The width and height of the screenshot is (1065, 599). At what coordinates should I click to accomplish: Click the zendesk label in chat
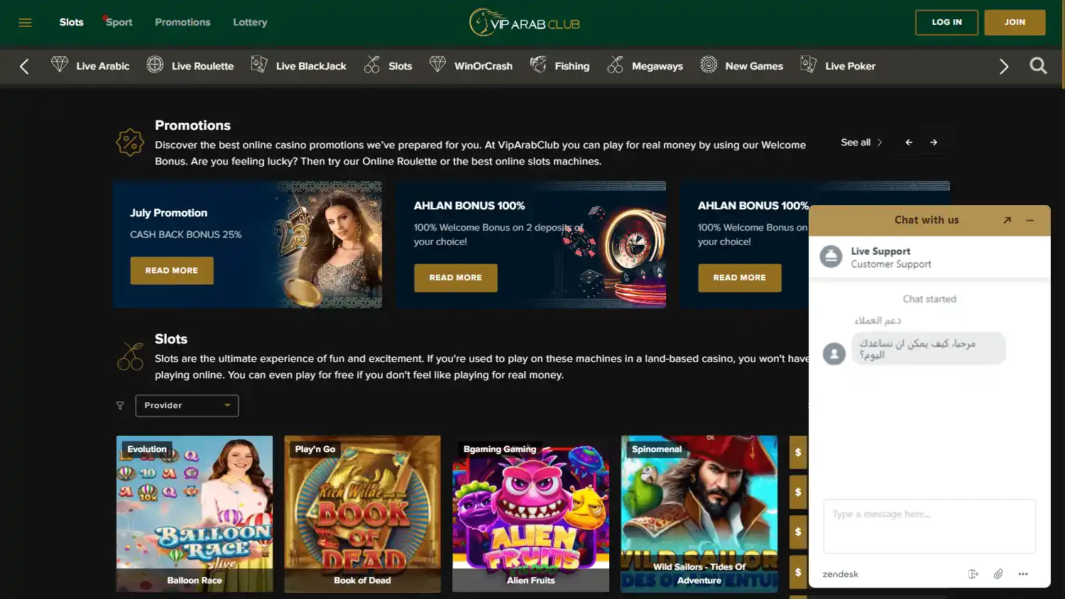point(840,574)
